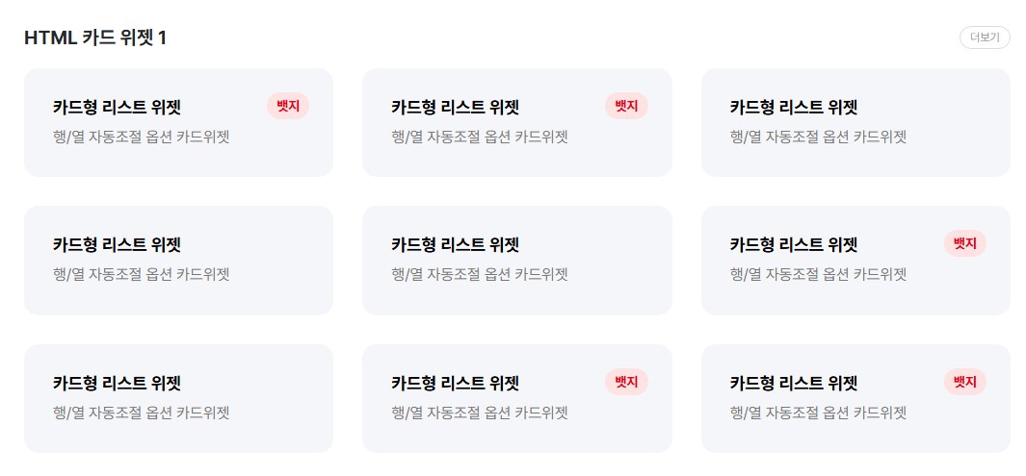Open the bottom-middle 카드형 리스트 위젯 card title
1026x476 pixels.
point(455,384)
